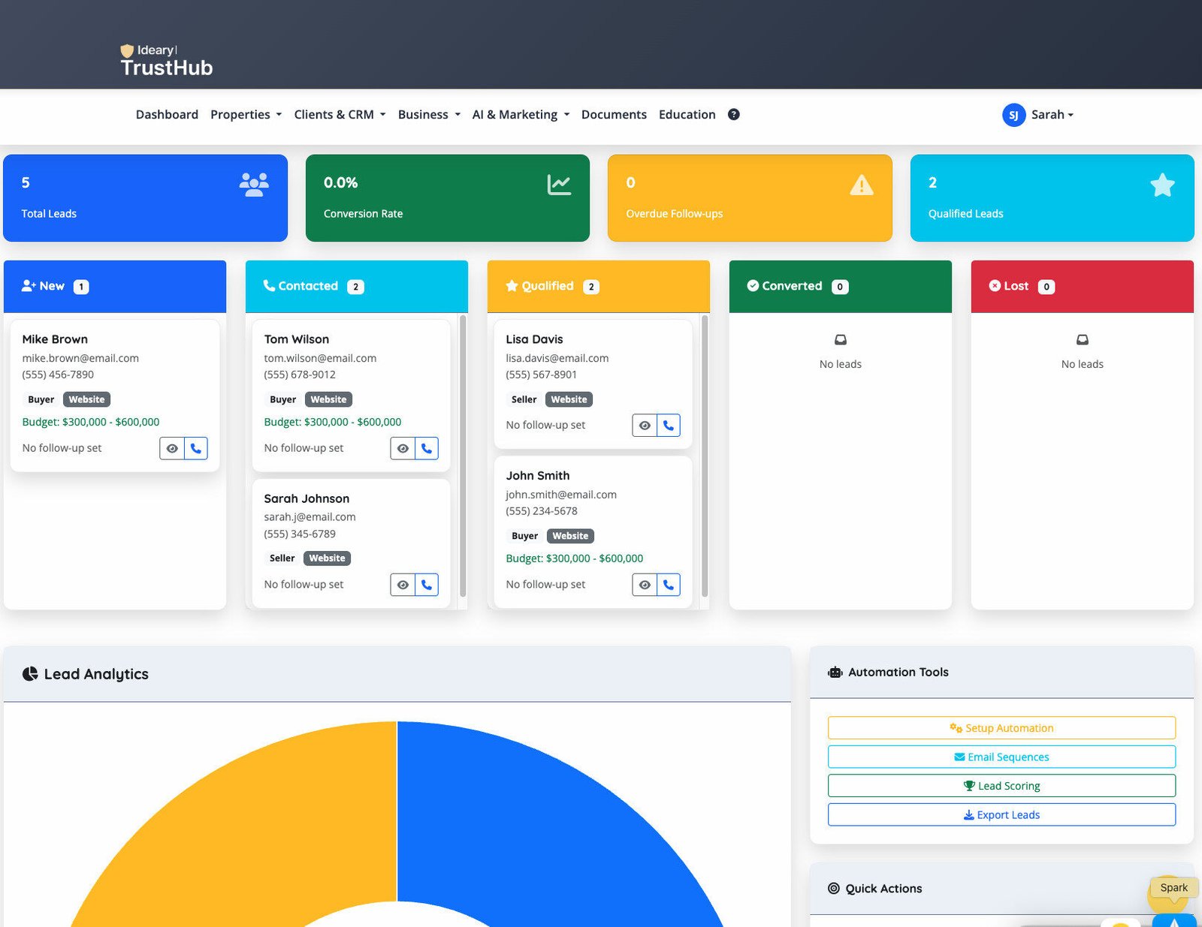
Task: Click Website tag on John Smith card
Action: point(570,536)
